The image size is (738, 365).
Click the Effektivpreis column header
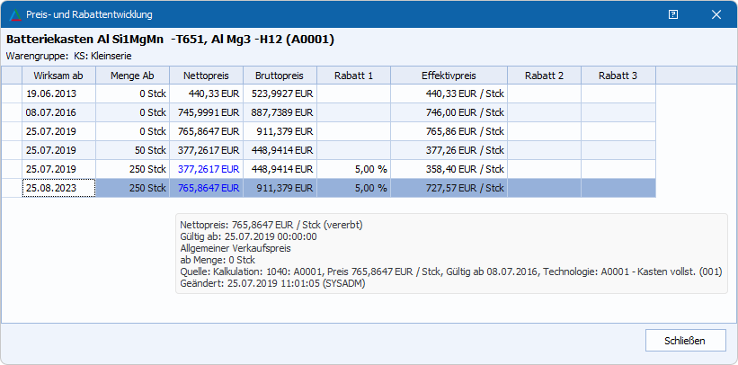pyautogui.click(x=449, y=76)
